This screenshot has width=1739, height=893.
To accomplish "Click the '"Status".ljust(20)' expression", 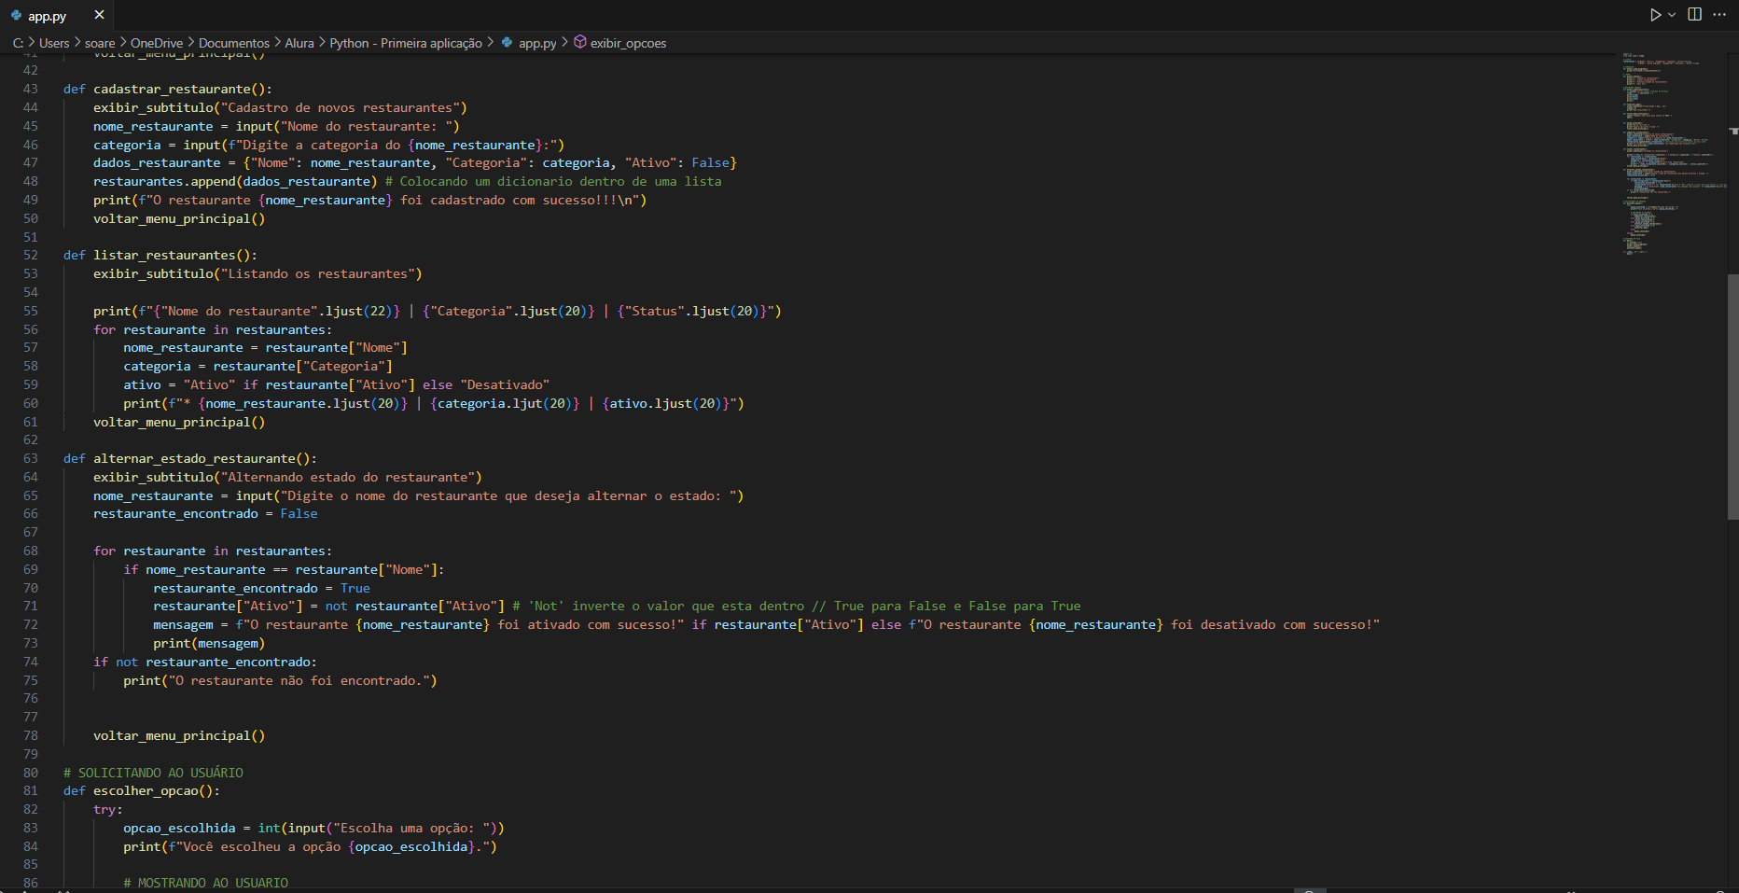I will point(693,311).
